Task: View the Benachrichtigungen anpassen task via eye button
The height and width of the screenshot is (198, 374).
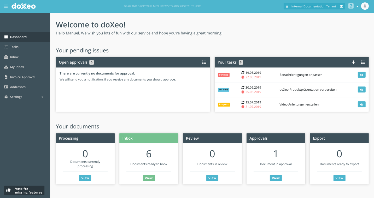Action: (361, 75)
